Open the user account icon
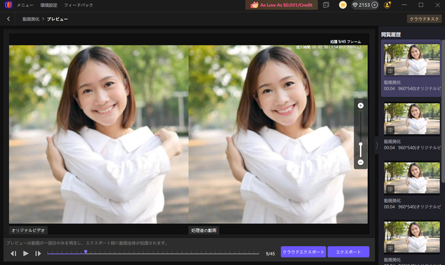Screen dimensions: 445x265 coord(387,5)
